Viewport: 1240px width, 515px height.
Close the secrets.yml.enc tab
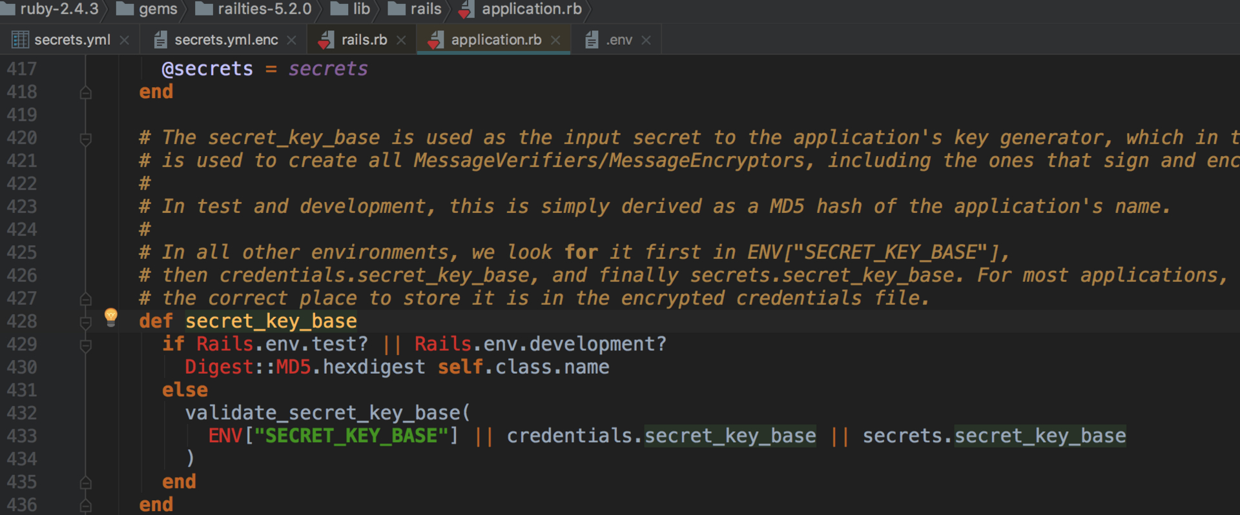pos(291,40)
